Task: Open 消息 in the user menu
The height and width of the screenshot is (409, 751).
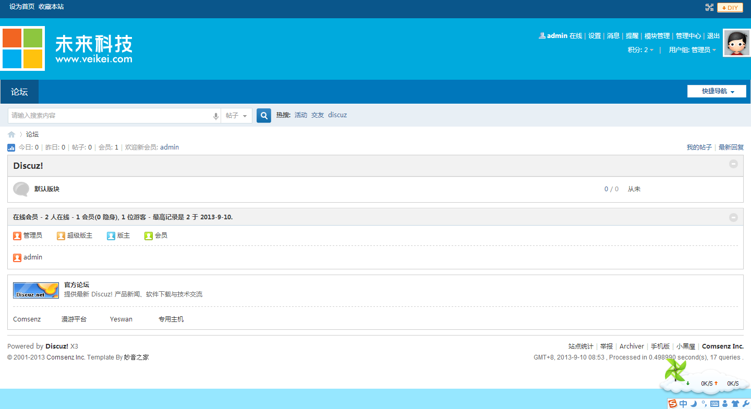Action: coord(613,36)
